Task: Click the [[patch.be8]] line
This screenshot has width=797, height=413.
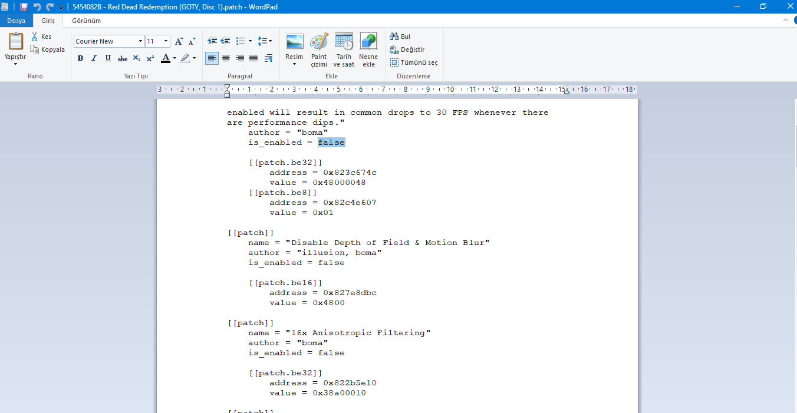Action: (x=283, y=193)
